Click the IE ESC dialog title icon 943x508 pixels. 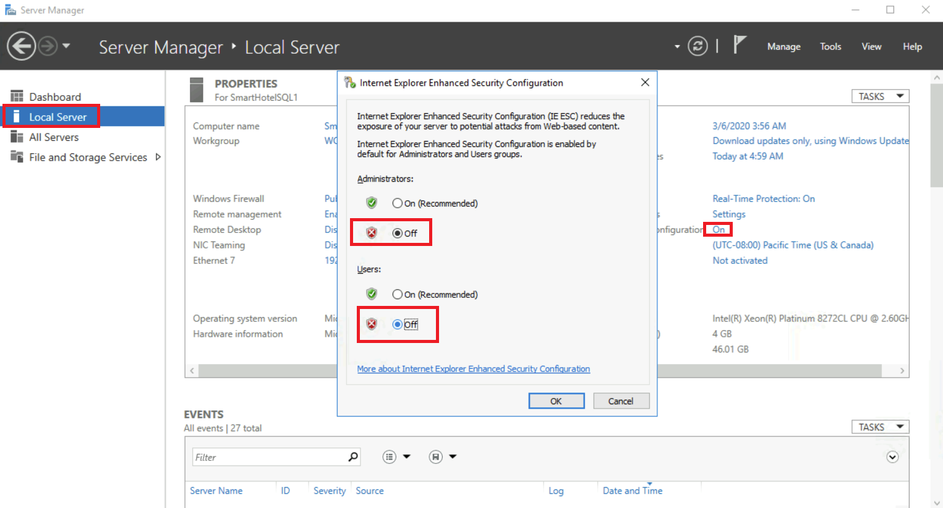350,82
